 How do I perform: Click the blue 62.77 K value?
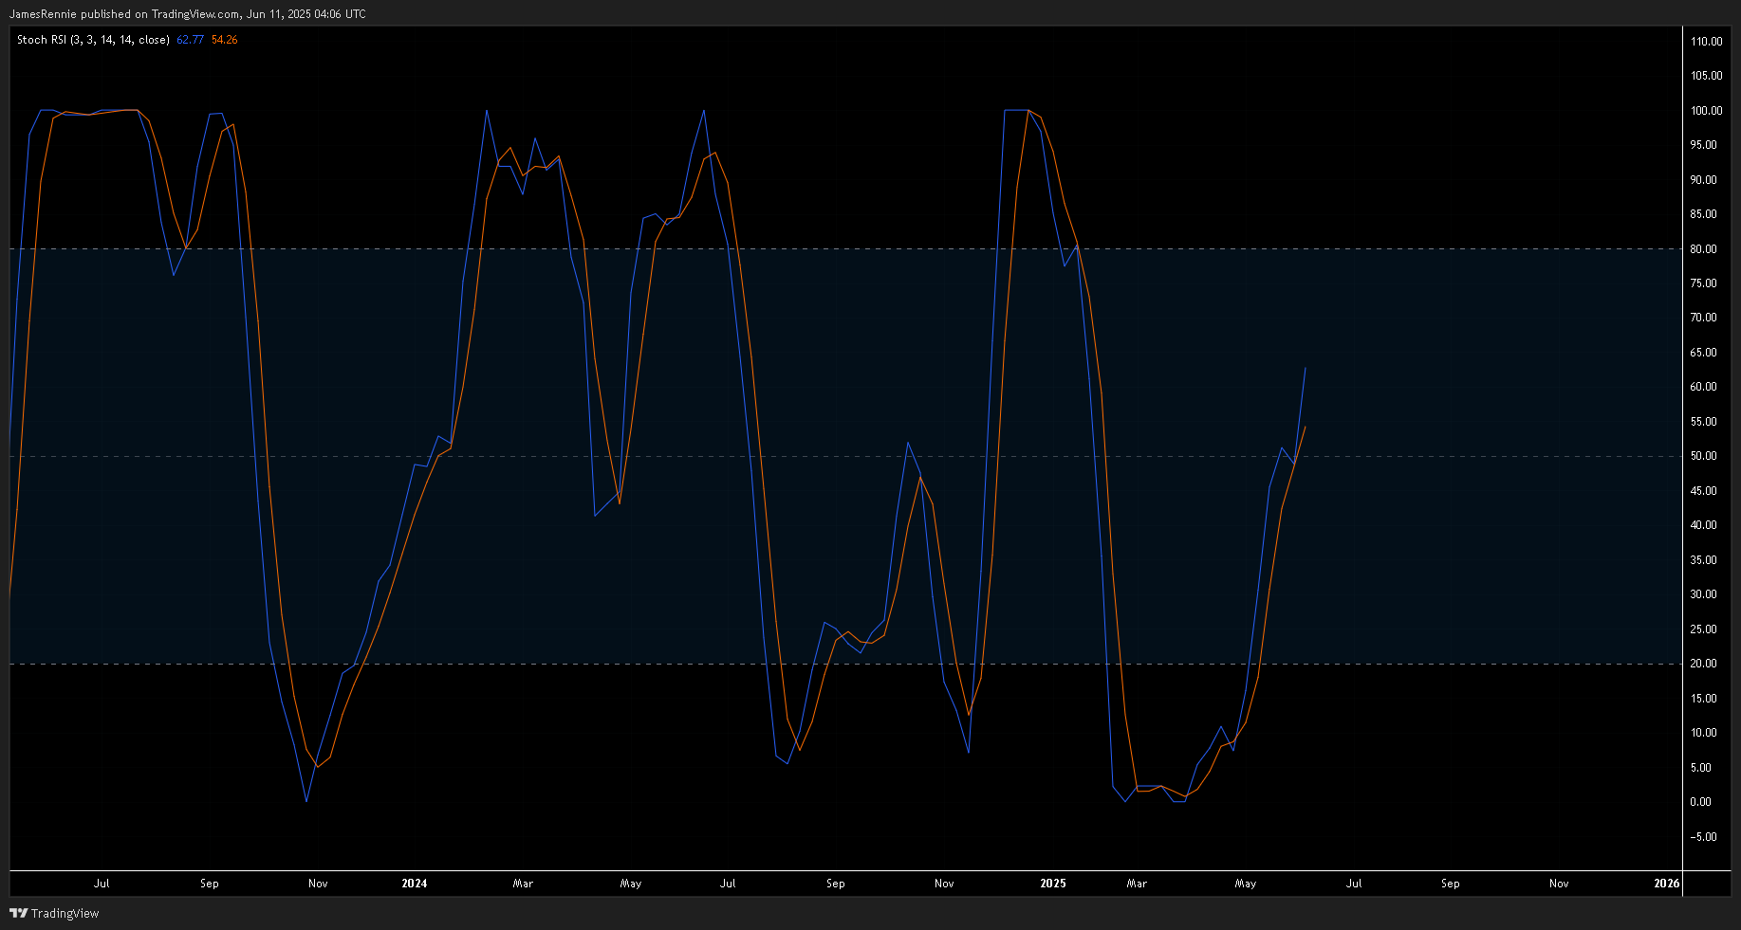[x=191, y=40]
